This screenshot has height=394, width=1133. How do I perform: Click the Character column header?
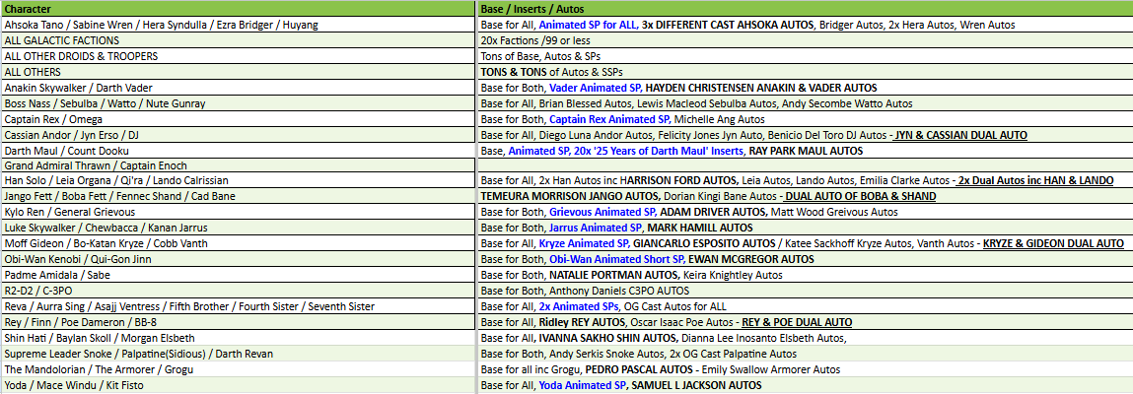pos(237,8)
